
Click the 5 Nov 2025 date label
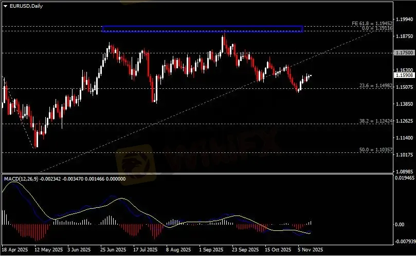point(311,250)
